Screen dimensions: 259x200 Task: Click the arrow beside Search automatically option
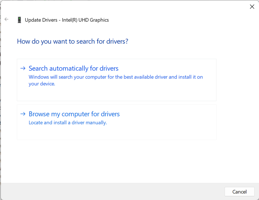22,68
